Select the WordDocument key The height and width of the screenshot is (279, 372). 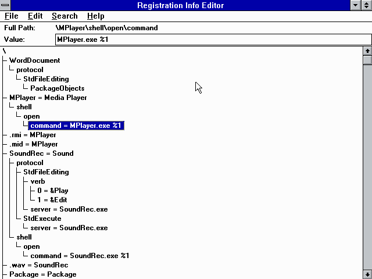tap(34, 60)
